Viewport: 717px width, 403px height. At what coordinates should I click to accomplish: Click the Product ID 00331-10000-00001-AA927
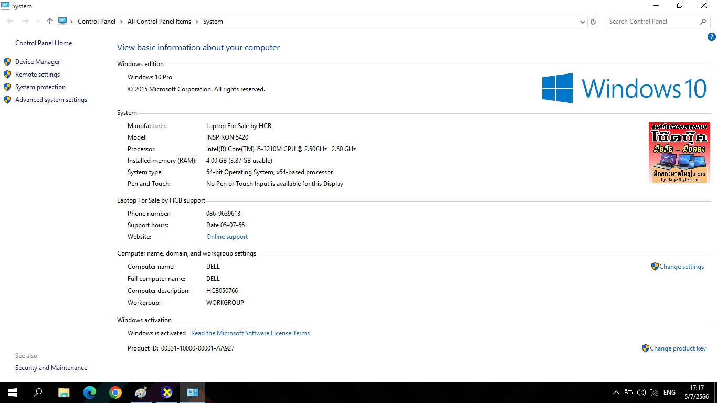coord(197,348)
